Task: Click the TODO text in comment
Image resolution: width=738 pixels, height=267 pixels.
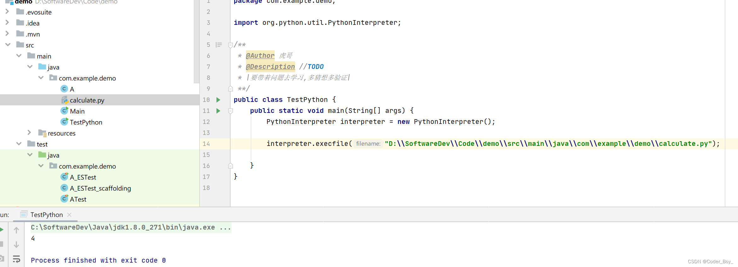Action: 316,67
